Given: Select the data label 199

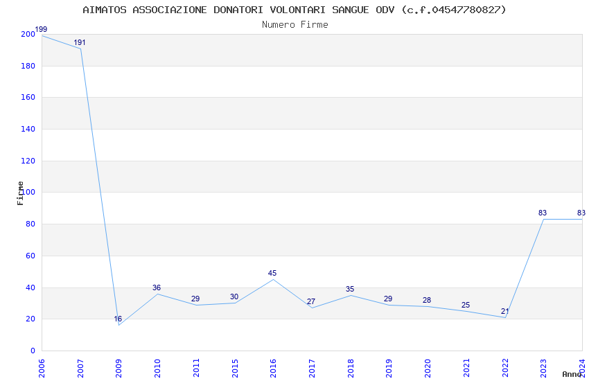Looking at the screenshot, I should point(41,29).
